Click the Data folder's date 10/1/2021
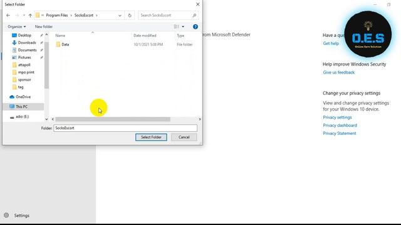The width and height of the screenshot is (401, 225). point(148,44)
